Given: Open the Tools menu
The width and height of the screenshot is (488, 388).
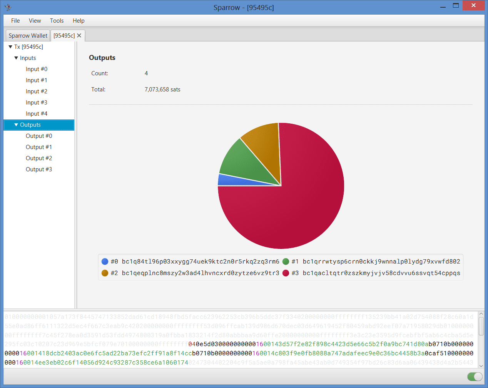Looking at the screenshot, I should click(57, 21).
